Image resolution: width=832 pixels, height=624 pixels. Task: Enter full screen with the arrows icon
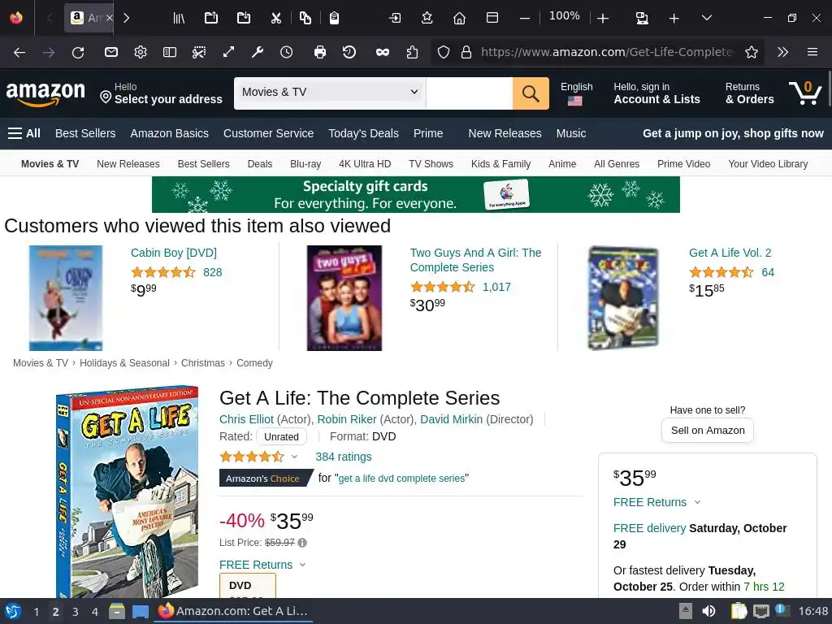pyautogui.click(x=228, y=52)
